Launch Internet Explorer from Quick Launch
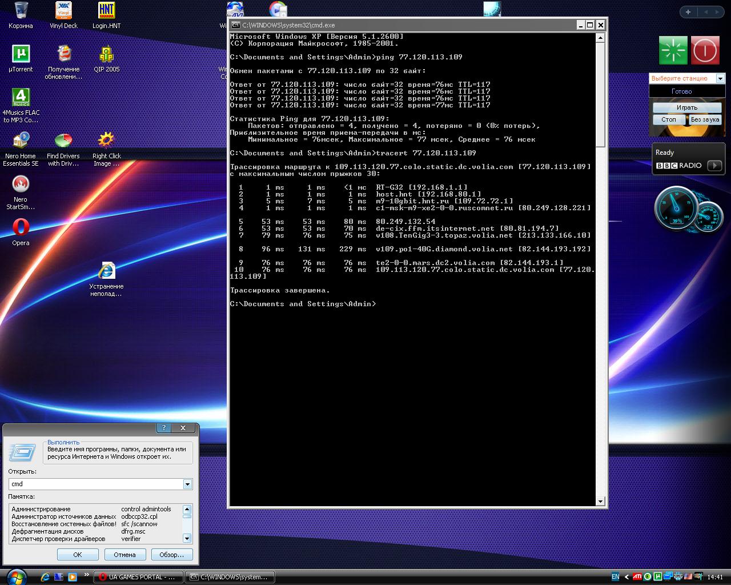 [x=45, y=577]
